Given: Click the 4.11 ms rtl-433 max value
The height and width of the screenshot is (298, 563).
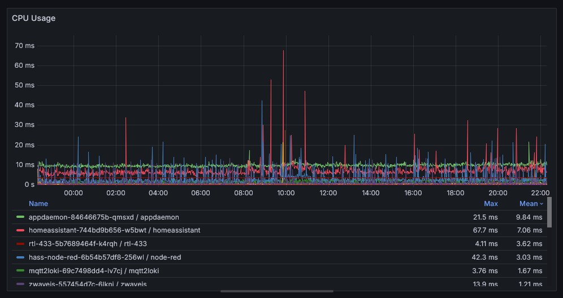Looking at the screenshot, I should 486,244.
